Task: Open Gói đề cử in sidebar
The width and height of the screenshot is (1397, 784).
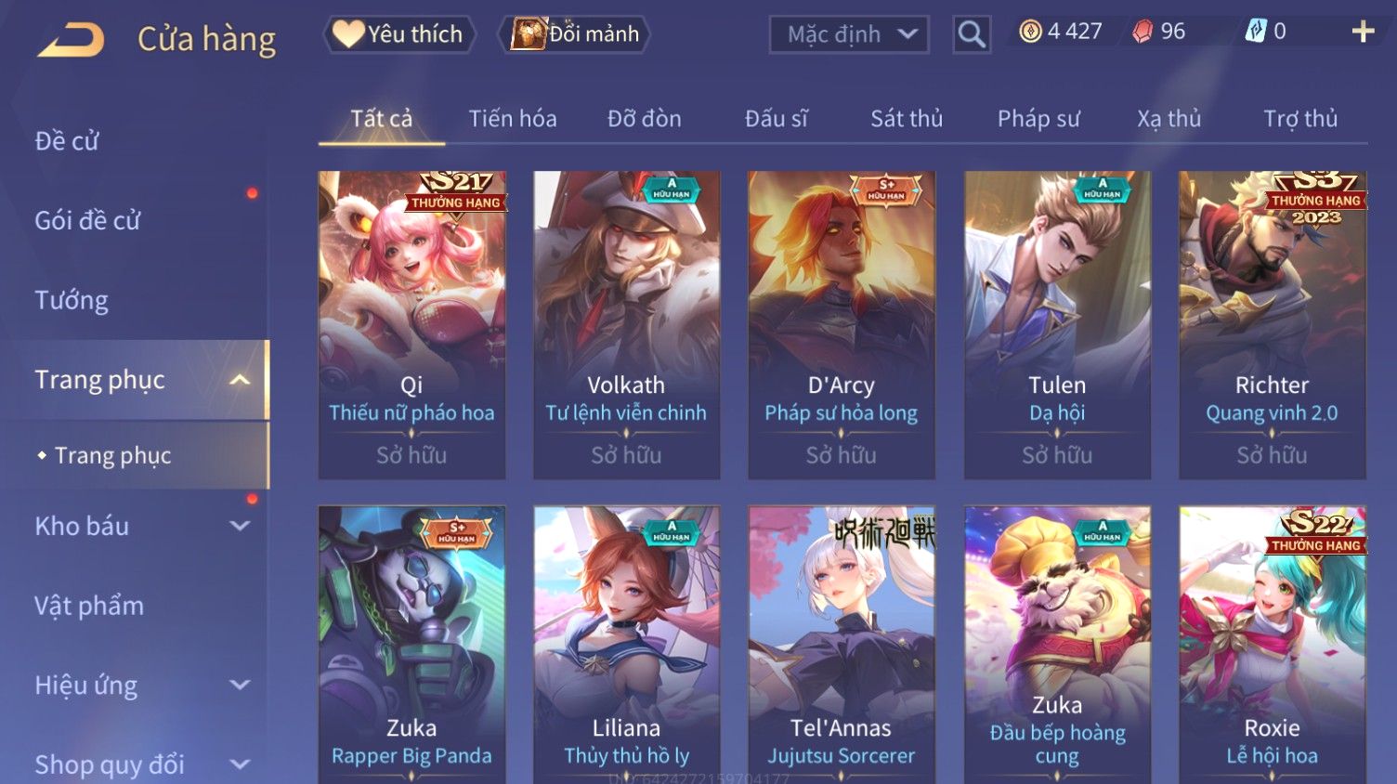Action: pyautogui.click(x=87, y=221)
